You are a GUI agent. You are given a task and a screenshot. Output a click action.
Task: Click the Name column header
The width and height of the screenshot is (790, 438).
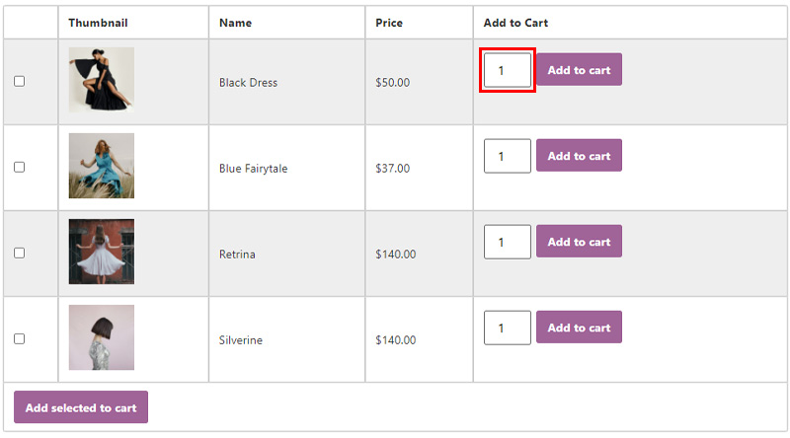click(235, 23)
